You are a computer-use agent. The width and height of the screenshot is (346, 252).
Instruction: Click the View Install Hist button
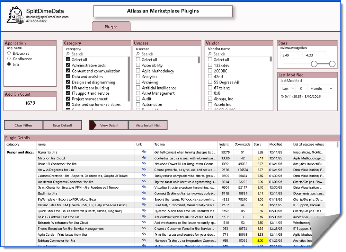148,125
